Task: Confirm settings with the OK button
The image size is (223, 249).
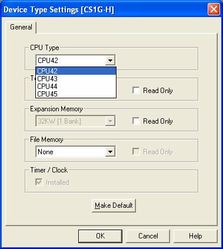Action: click(x=100, y=236)
